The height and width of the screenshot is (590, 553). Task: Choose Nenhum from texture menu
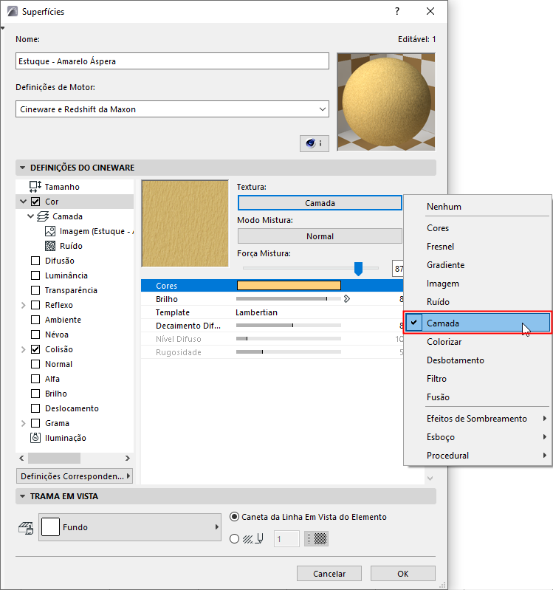pos(478,207)
